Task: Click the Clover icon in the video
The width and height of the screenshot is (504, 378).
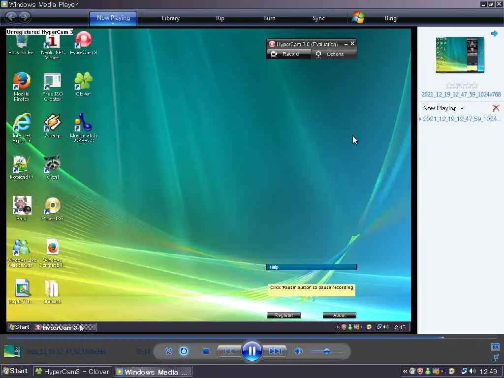Action: click(83, 84)
